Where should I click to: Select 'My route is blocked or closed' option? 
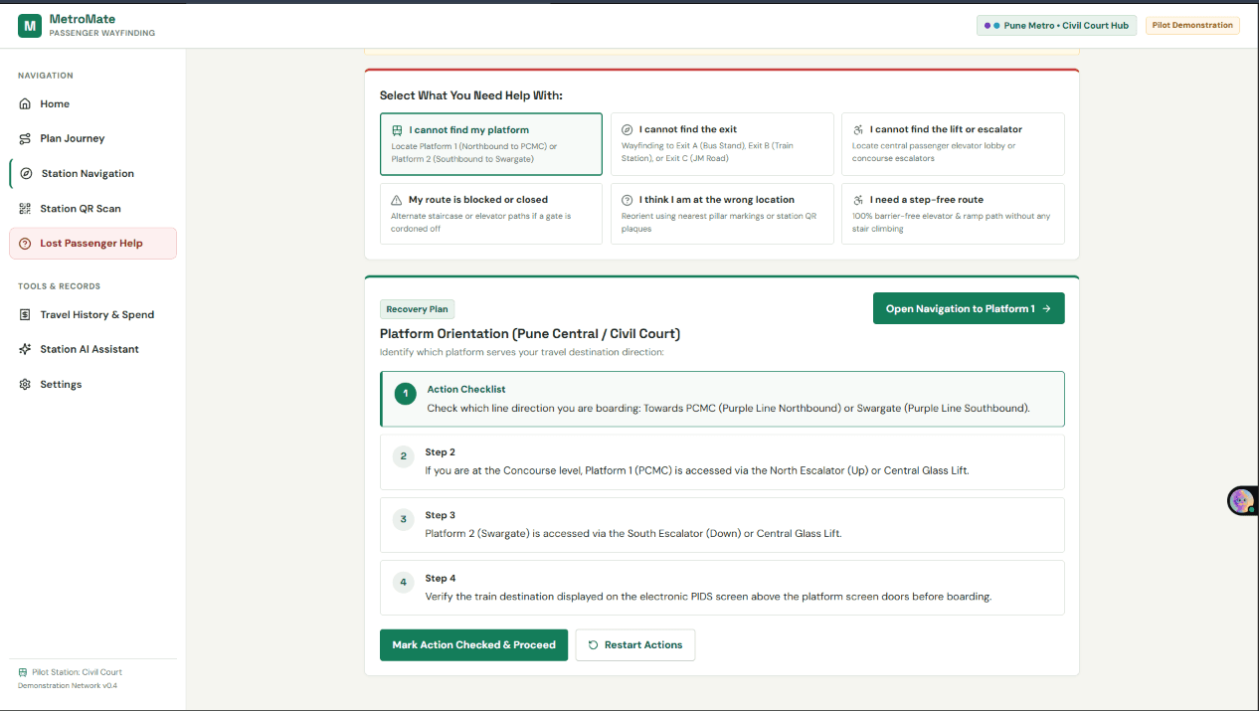pos(491,214)
